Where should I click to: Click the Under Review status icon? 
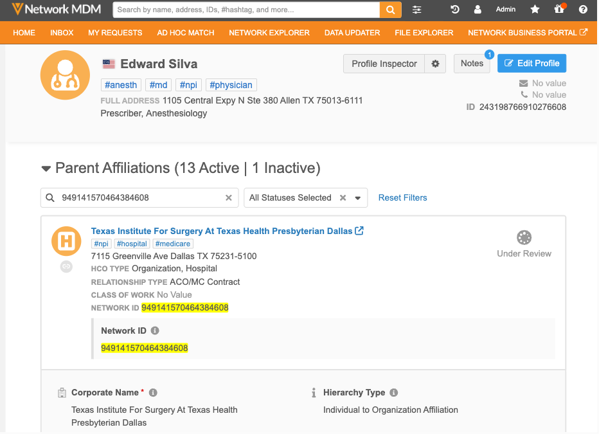point(524,238)
